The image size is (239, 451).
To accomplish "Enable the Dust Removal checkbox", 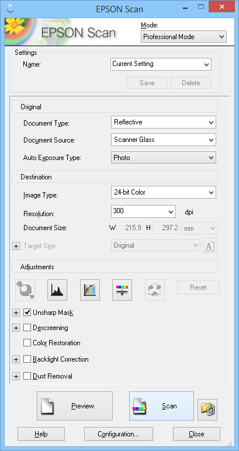I will [x=27, y=376].
